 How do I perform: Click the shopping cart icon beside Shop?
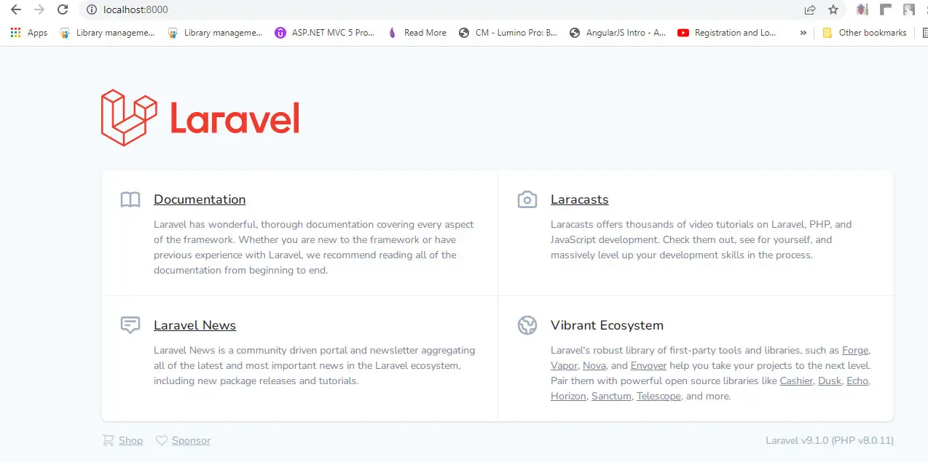(108, 440)
